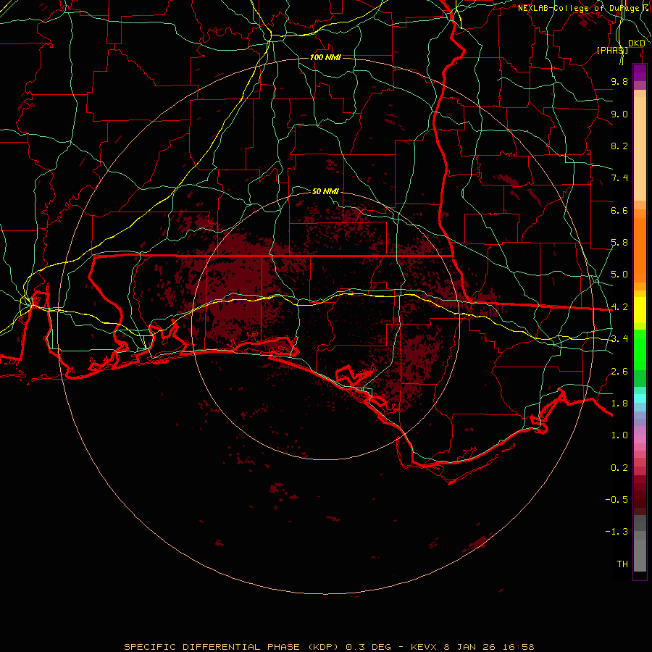Click the cyan segment of the color bar
652x652 pixels.
click(640, 398)
